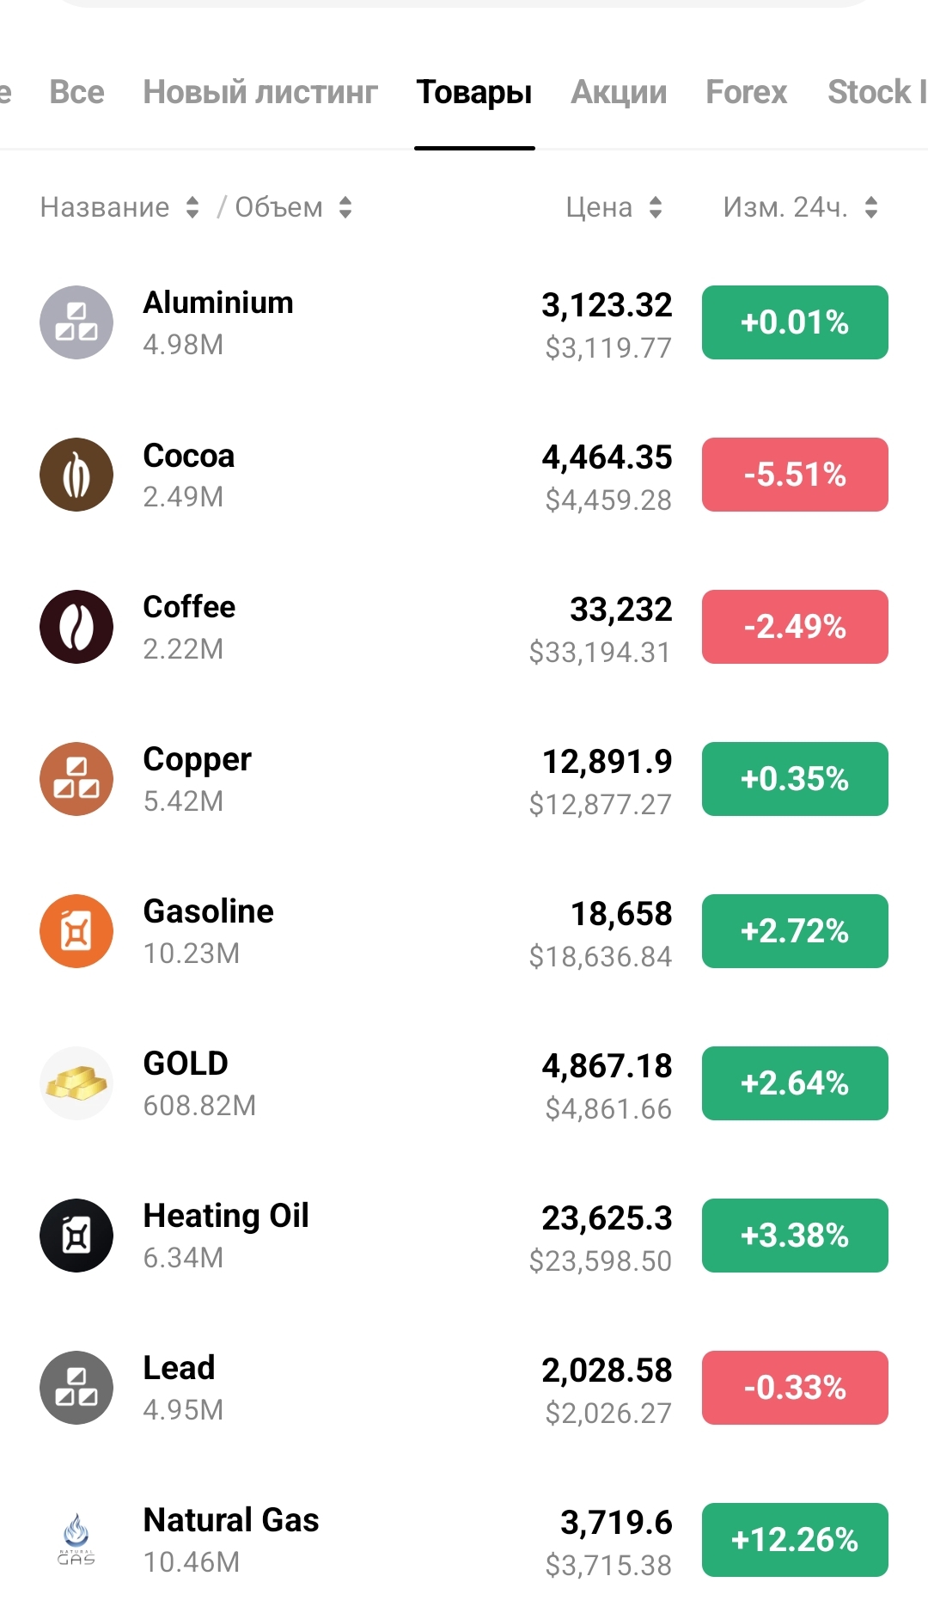This screenshot has height=1613, width=928.
Task: Sort by Изм. 24ч. arrows
Action: [871, 207]
